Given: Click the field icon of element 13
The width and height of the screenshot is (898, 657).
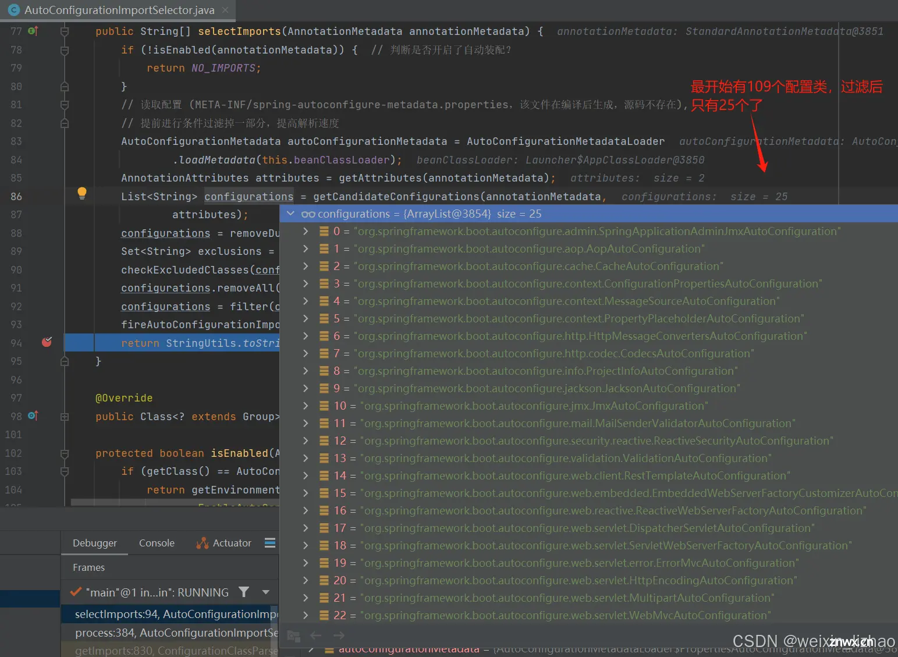Looking at the screenshot, I should (x=324, y=458).
